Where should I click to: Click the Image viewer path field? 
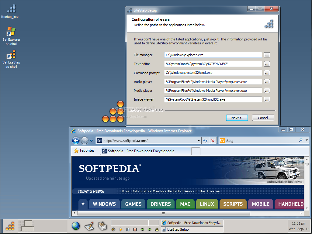pyautogui.click(x=213, y=99)
